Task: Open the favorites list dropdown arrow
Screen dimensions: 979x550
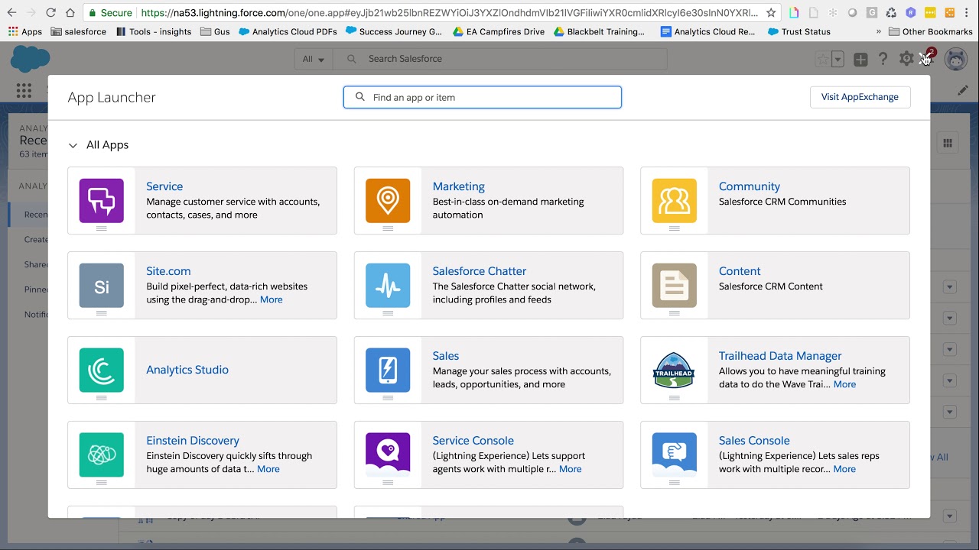Action: pyautogui.click(x=838, y=59)
